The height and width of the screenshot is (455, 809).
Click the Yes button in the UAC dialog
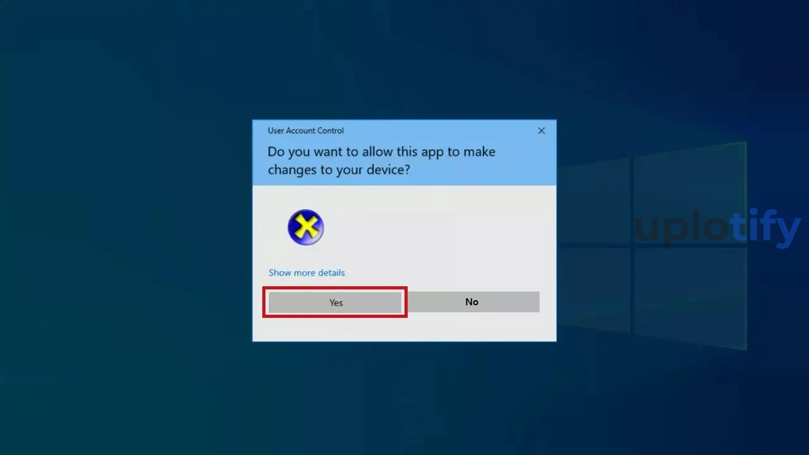point(335,302)
